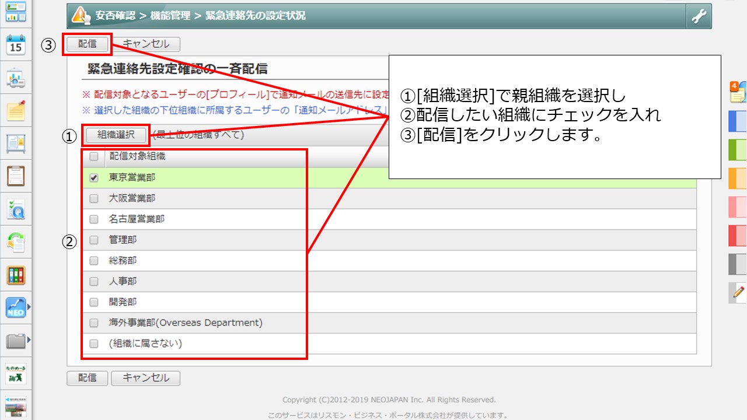Check the 大阪営業部 checkbox

pyautogui.click(x=93, y=198)
